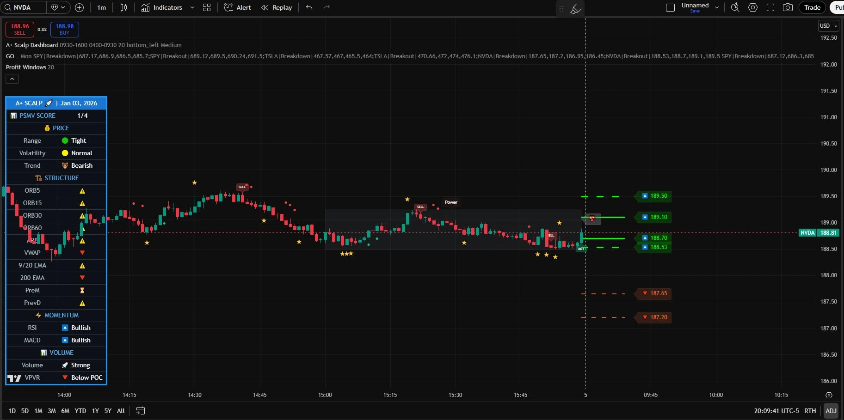Open the NVDA symbol search
The height and width of the screenshot is (420, 844).
[23, 7]
